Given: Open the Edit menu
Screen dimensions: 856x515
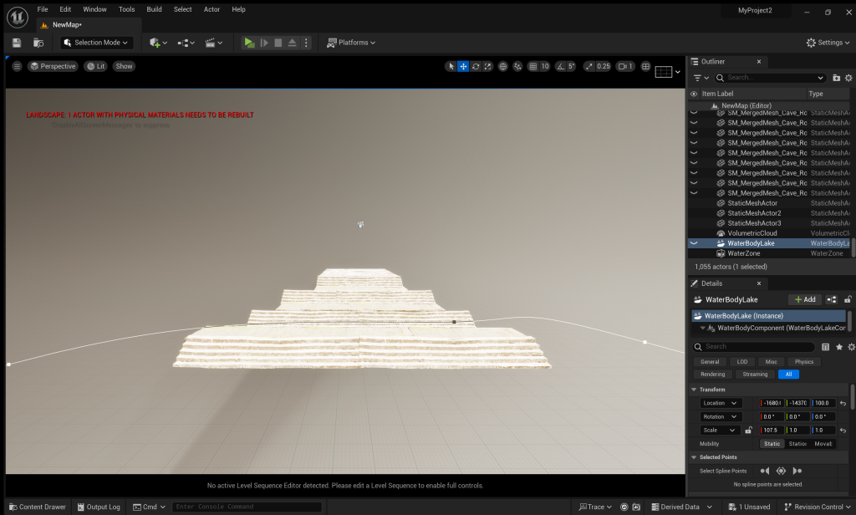Looking at the screenshot, I should [65, 9].
